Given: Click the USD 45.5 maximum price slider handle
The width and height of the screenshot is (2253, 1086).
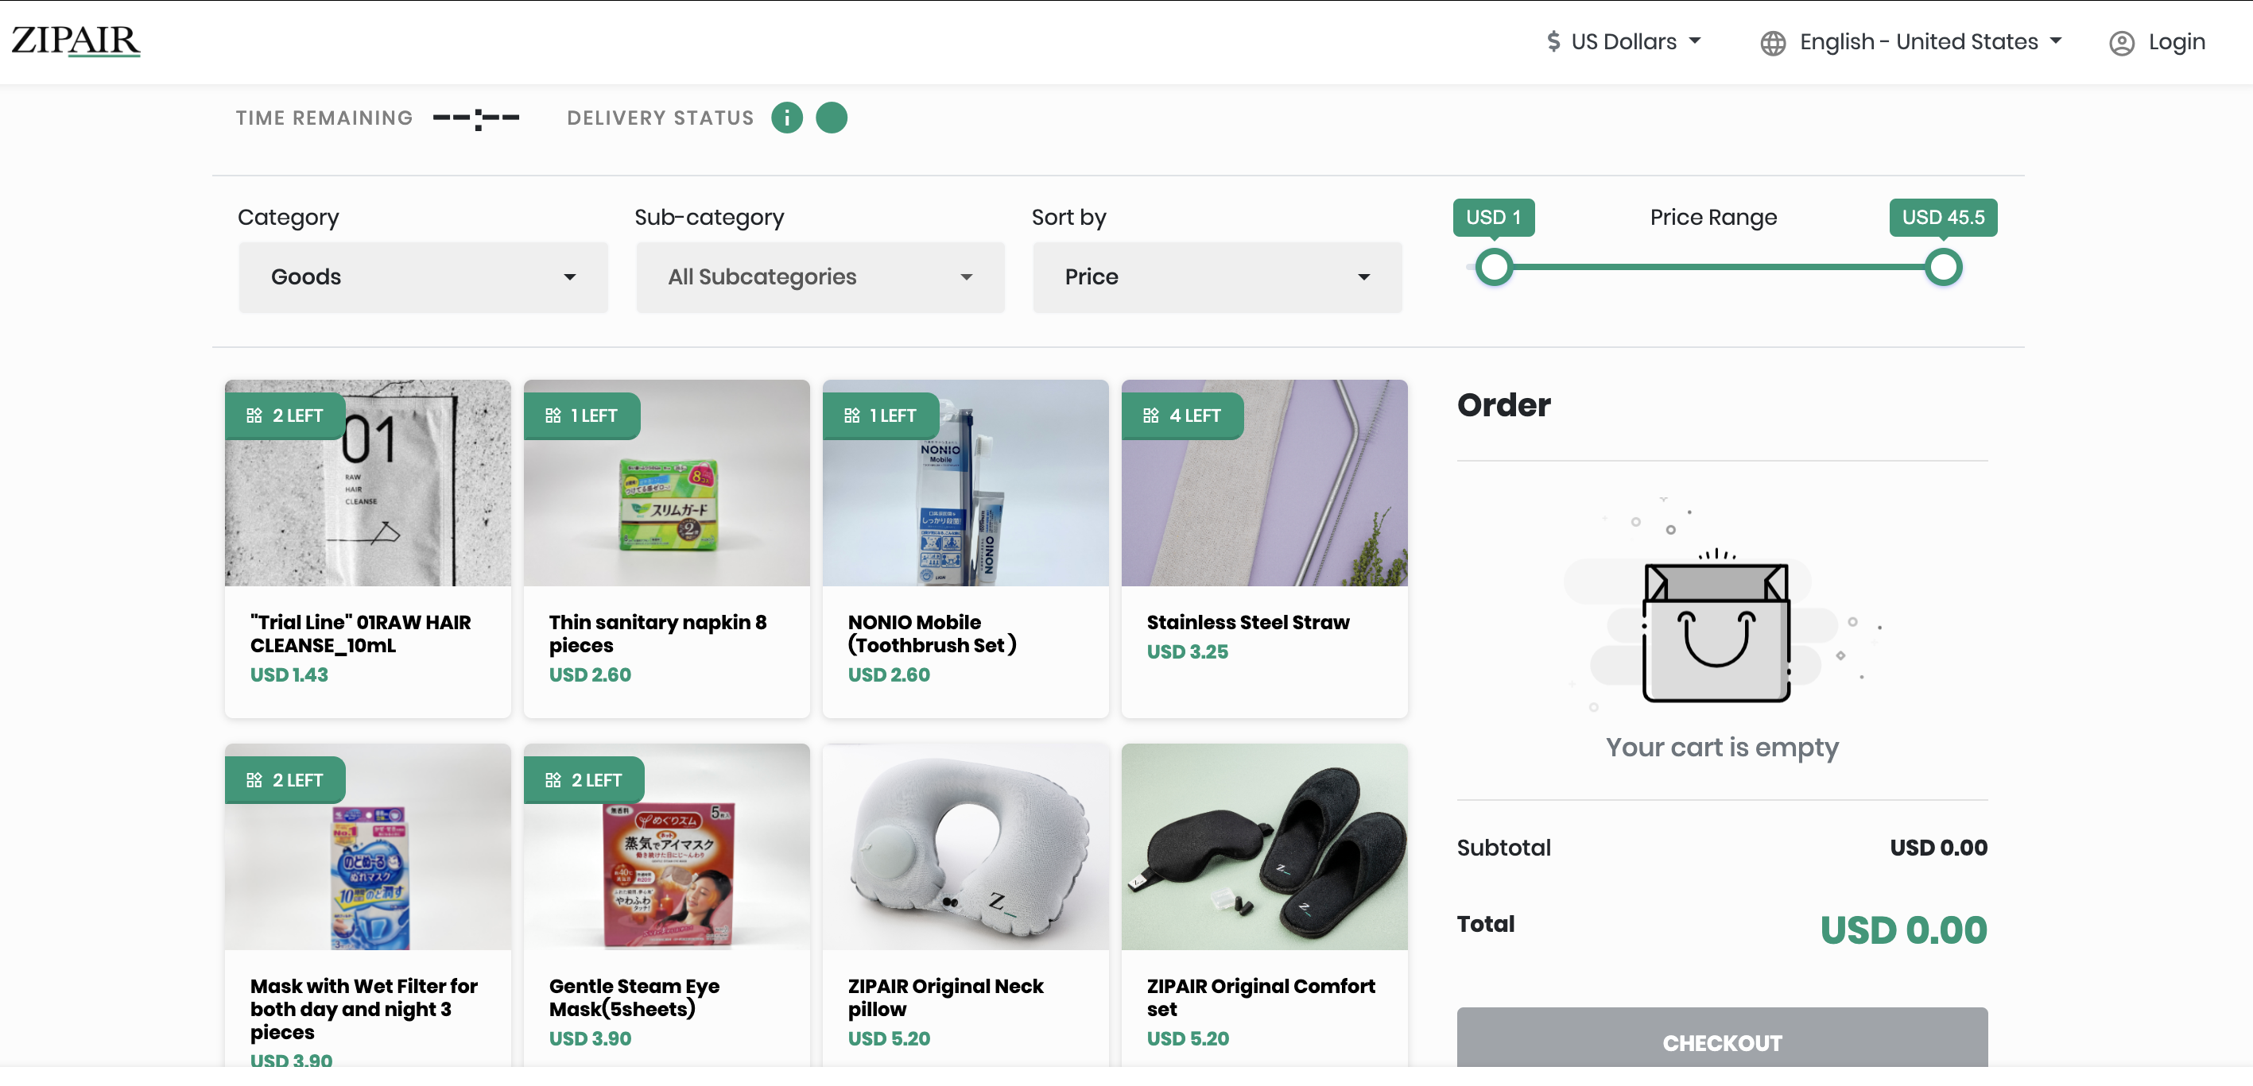Looking at the screenshot, I should click(1944, 268).
